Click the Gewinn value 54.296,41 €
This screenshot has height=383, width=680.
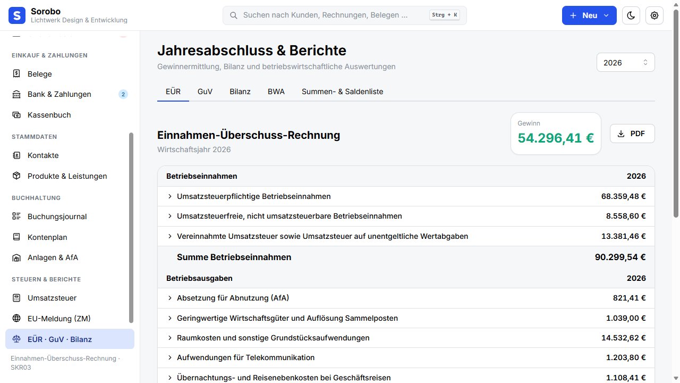pyautogui.click(x=556, y=138)
